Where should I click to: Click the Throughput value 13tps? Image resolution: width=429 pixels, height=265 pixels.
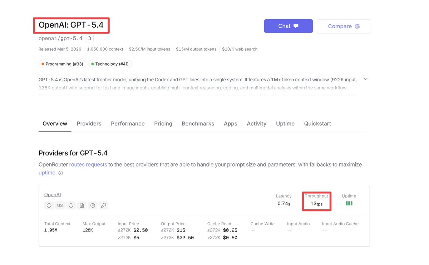(316, 204)
